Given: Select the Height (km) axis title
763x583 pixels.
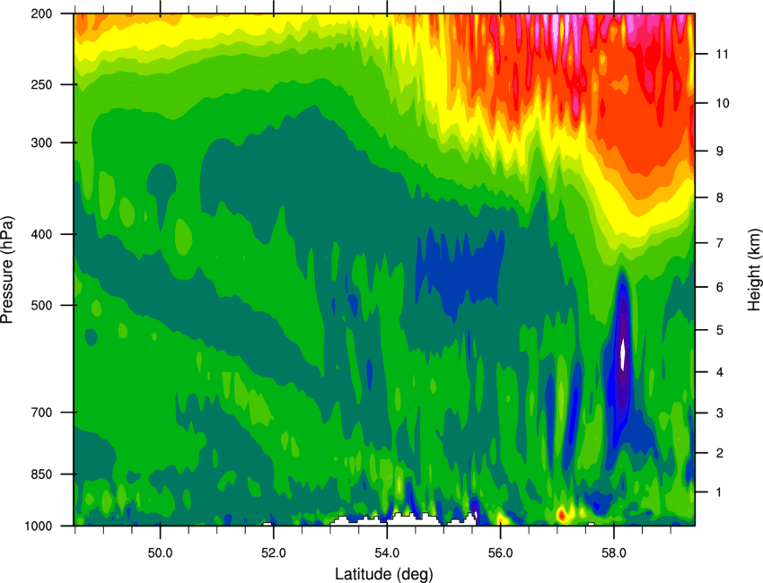Looking at the screenshot, I should [754, 269].
